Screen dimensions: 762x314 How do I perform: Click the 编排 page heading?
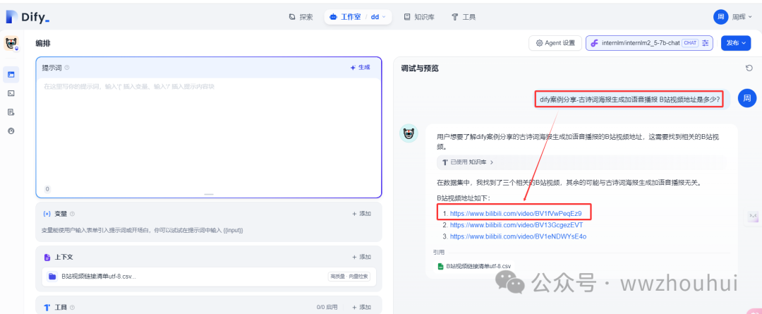point(43,43)
